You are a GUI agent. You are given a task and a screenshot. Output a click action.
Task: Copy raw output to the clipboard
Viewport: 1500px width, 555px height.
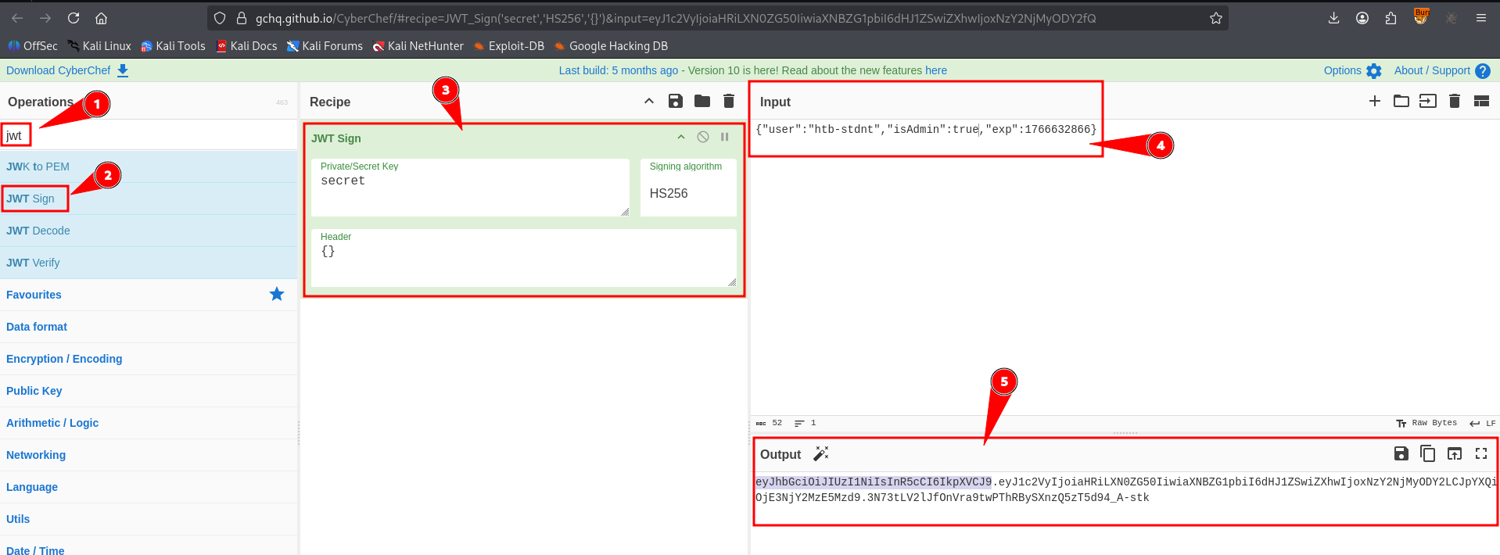point(1427,453)
